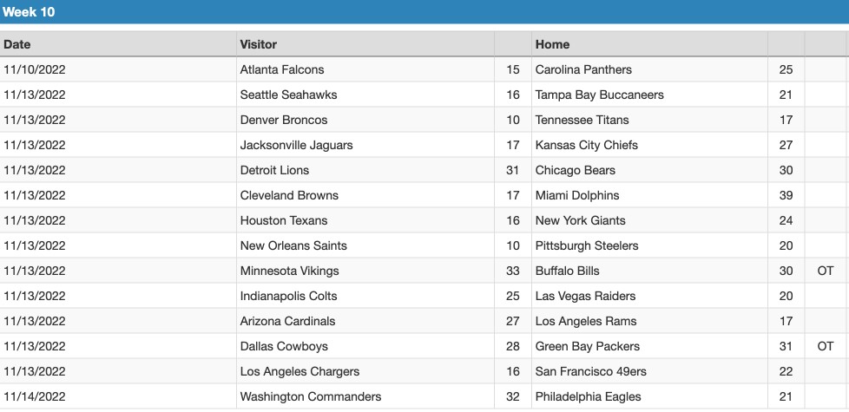
Task: Click the OT marker for Buffalo Bills game
Action: 826,271
